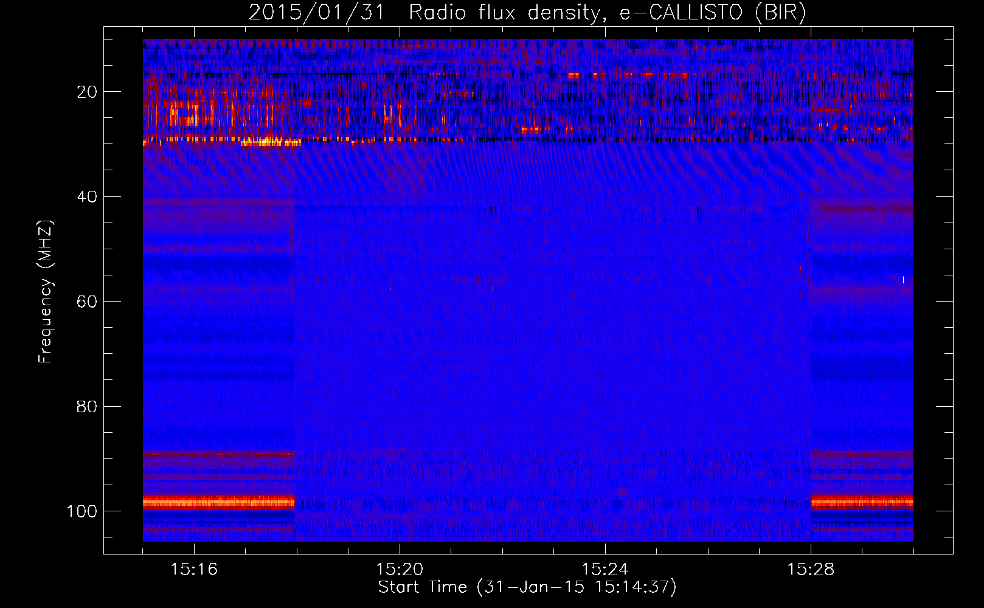The image size is (984, 608).
Task: Click the 15:20 time axis label
Action: tap(400, 570)
